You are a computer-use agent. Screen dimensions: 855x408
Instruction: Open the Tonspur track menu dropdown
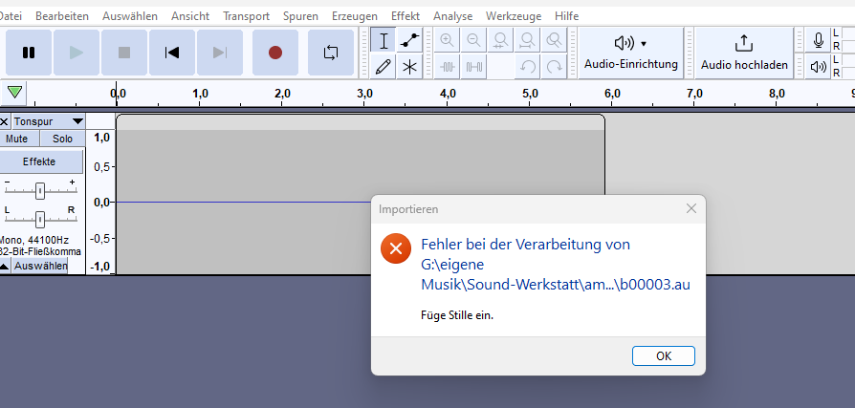point(77,121)
